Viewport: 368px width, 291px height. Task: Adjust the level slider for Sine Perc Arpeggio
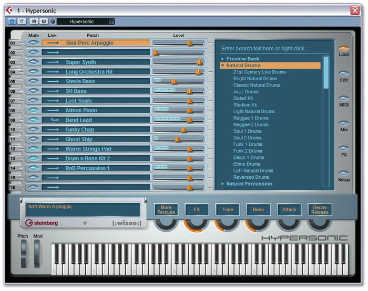tap(190, 43)
